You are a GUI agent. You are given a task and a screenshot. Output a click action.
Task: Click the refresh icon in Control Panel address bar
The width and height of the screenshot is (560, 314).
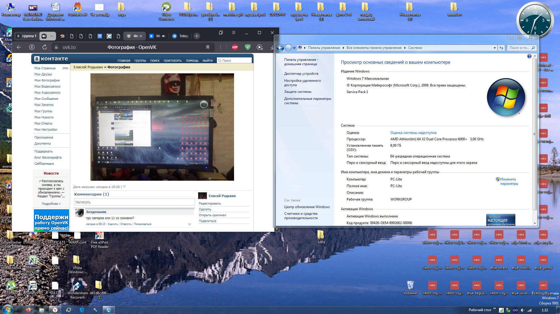point(501,48)
